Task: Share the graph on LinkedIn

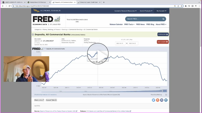Action: pos(166,100)
